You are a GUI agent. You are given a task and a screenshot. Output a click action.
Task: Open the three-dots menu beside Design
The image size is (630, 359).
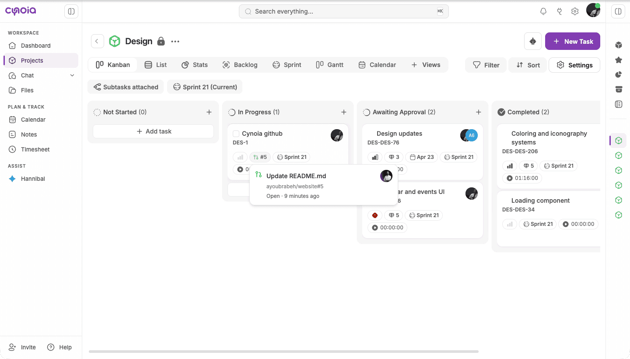(175, 42)
